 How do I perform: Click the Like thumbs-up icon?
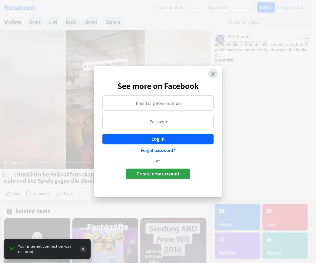tap(9, 194)
